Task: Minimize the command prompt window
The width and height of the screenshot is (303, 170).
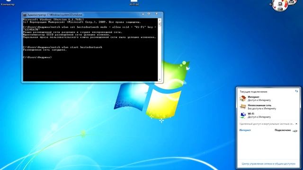Action: click(x=143, y=14)
